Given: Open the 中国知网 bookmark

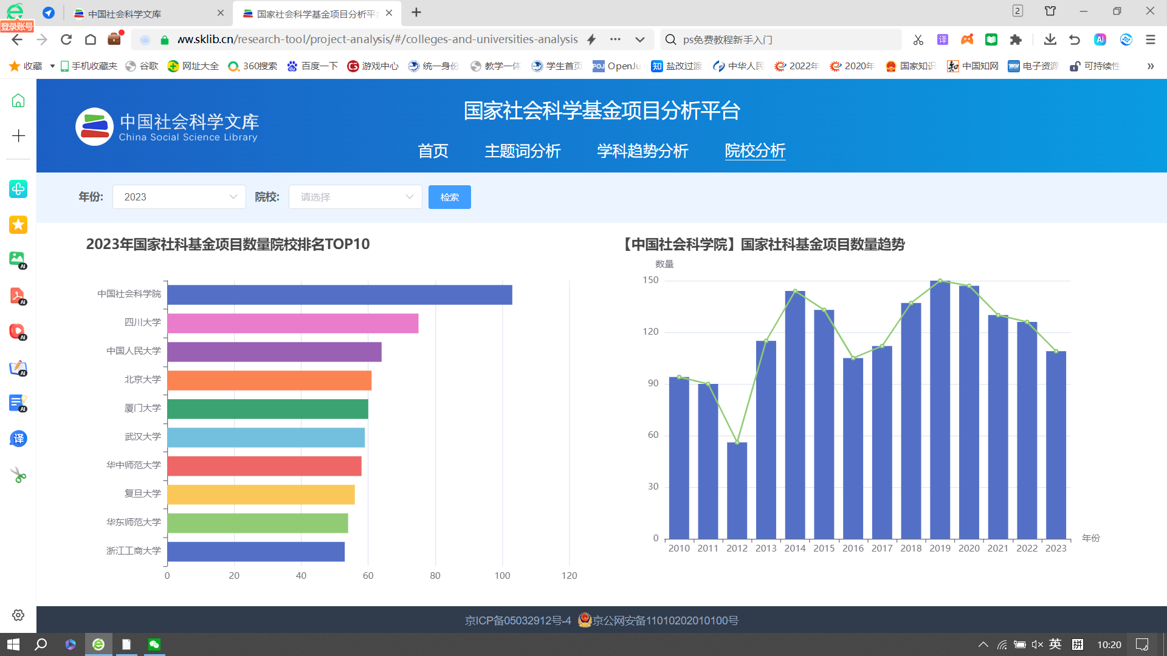Looking at the screenshot, I should coord(973,66).
